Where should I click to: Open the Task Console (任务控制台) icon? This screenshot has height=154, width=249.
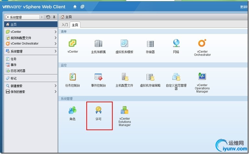point(73,77)
